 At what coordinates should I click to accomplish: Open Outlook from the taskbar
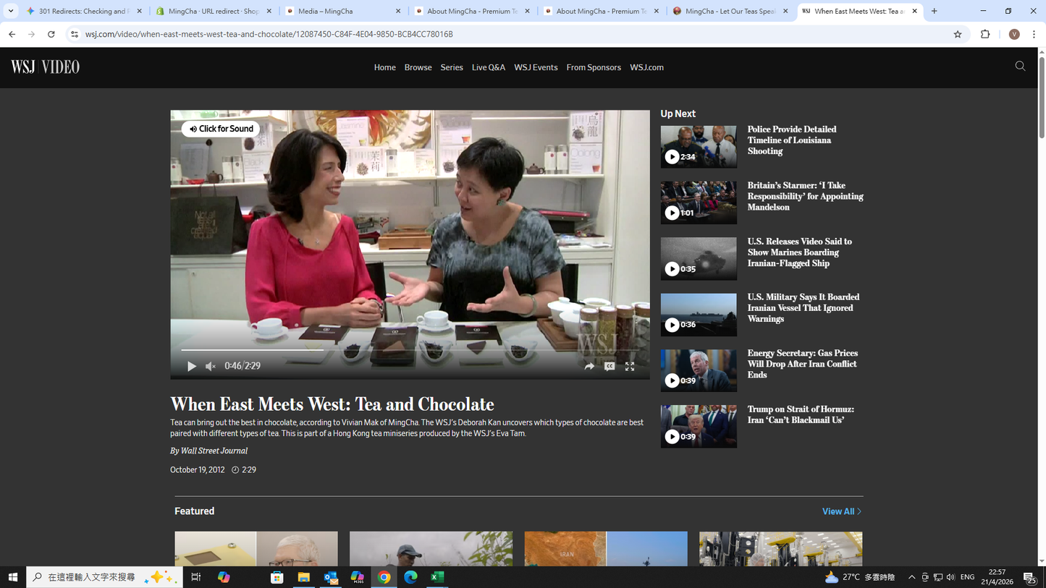click(331, 577)
